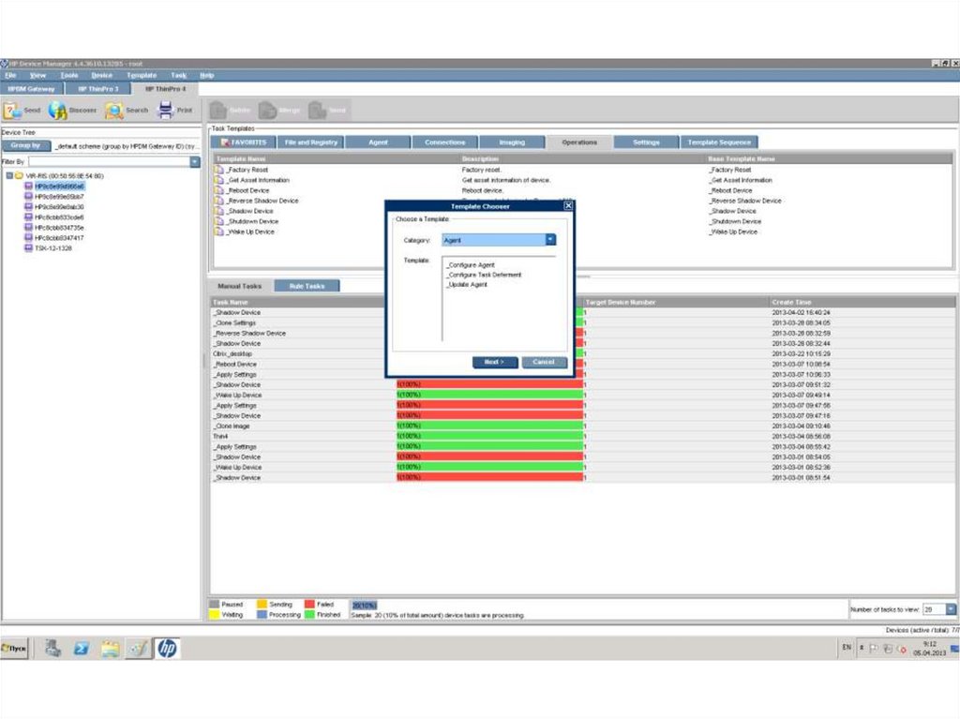Open the Template menu

(142, 75)
